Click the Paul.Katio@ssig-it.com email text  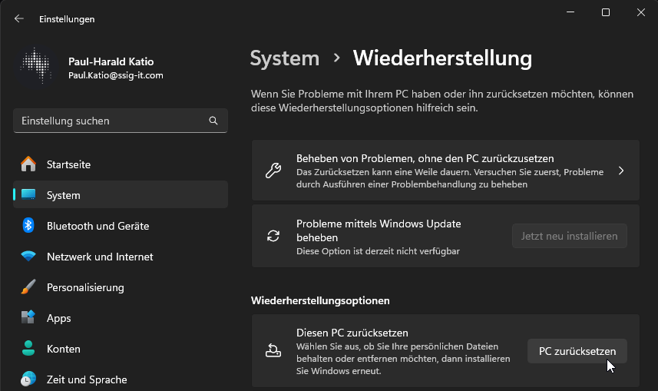(x=115, y=75)
